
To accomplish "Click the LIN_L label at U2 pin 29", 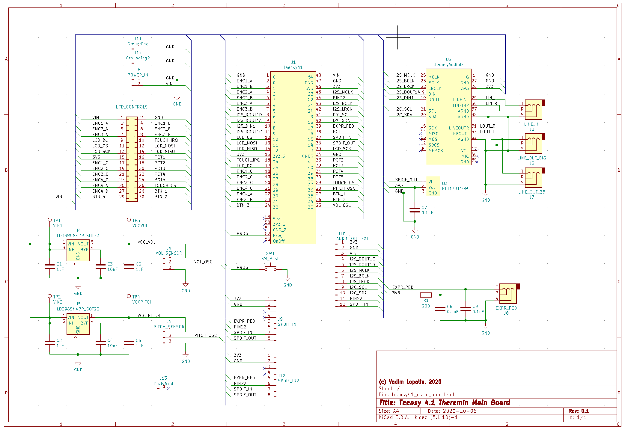I will coord(491,98).
